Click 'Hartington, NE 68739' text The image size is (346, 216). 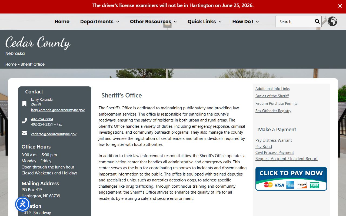41,196
